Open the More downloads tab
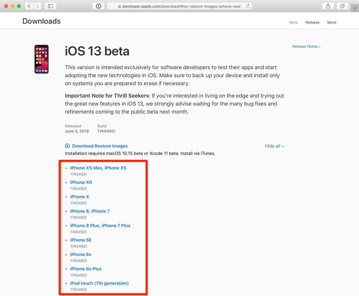 332,22
